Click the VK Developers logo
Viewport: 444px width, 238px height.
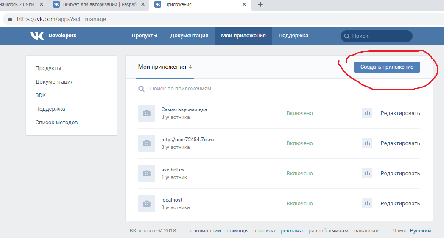pyautogui.click(x=53, y=36)
